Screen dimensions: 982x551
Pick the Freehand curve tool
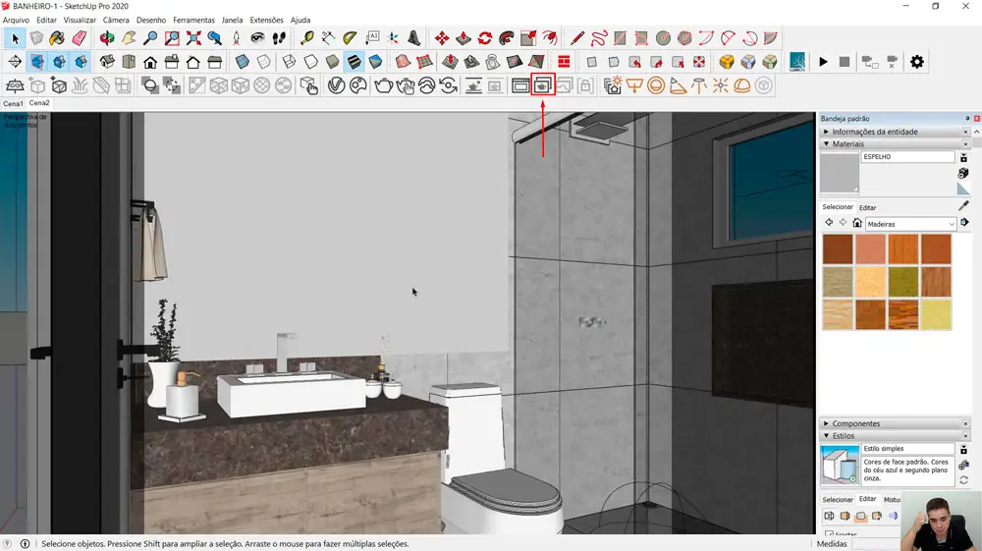[x=599, y=39]
